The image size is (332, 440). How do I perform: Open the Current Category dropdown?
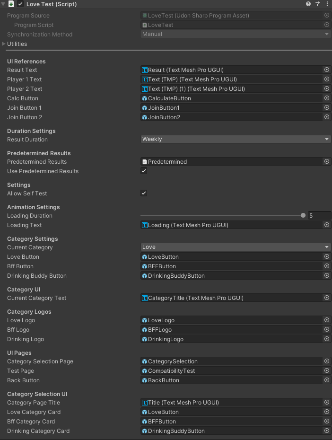236,247
